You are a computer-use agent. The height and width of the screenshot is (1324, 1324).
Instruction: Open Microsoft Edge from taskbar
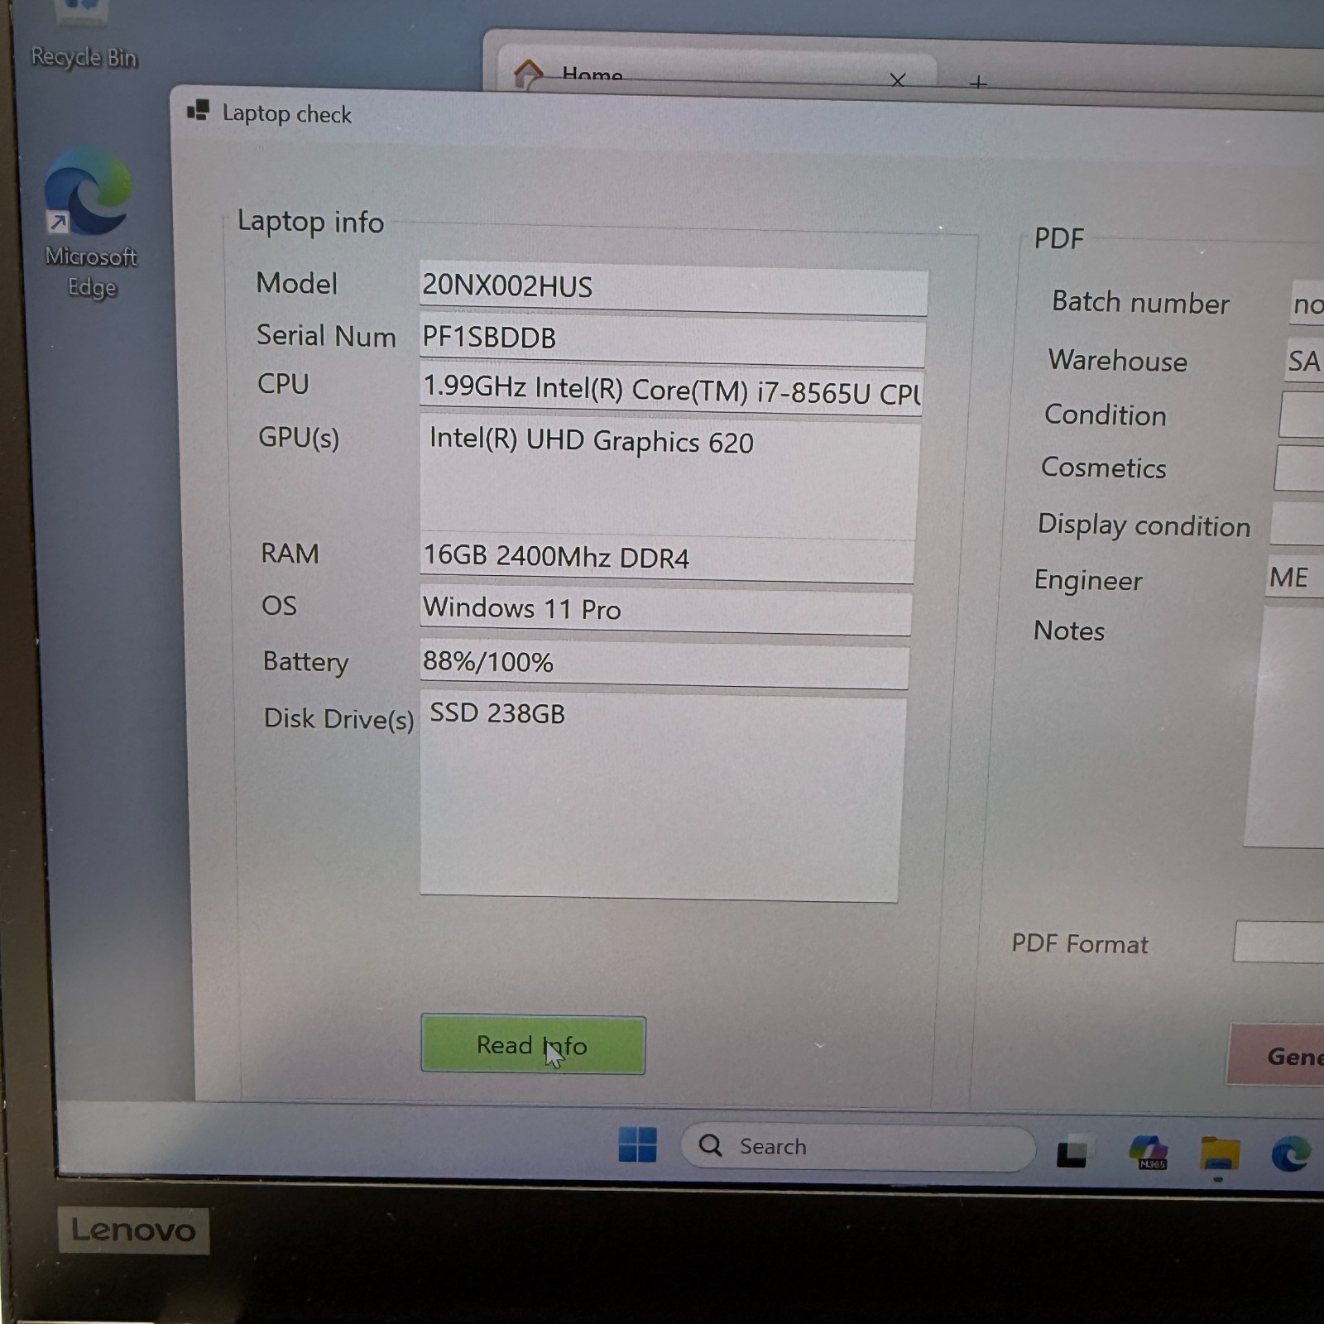tap(1291, 1154)
